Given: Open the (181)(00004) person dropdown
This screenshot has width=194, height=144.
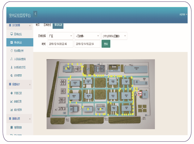Looking at the screenshot, I should click(114, 36).
